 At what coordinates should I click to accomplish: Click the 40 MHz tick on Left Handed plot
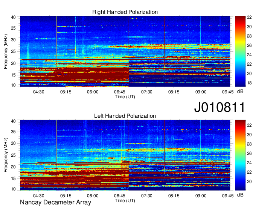pyautogui.click(x=13, y=121)
